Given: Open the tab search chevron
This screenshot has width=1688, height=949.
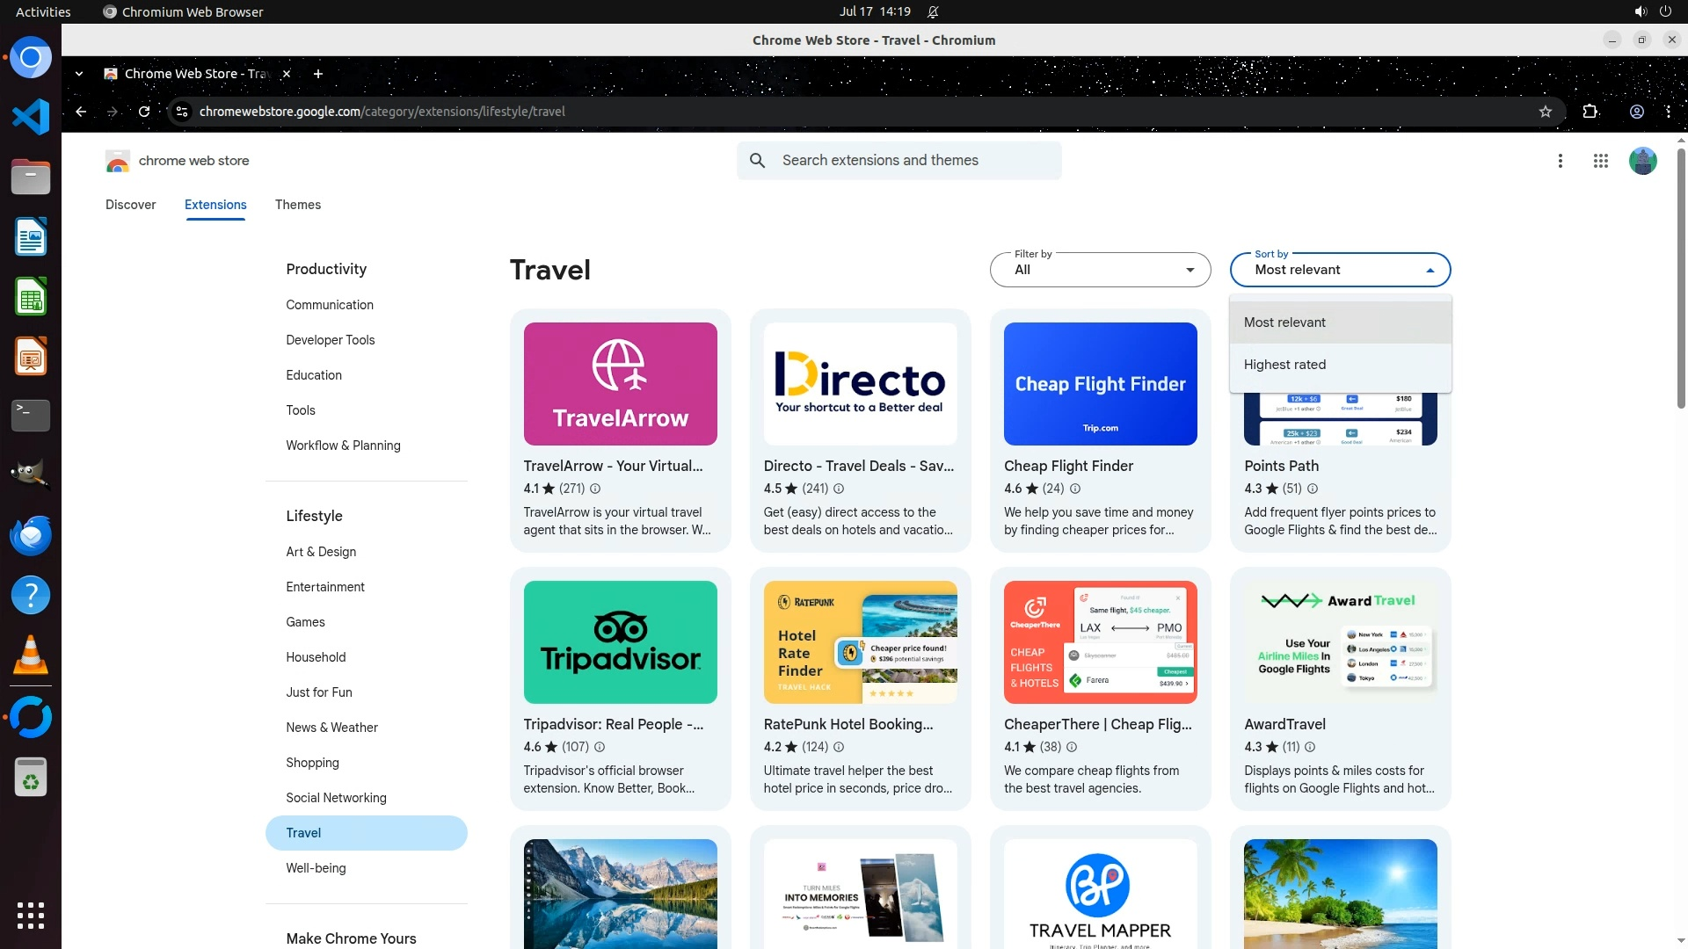Looking at the screenshot, I should [x=79, y=74].
